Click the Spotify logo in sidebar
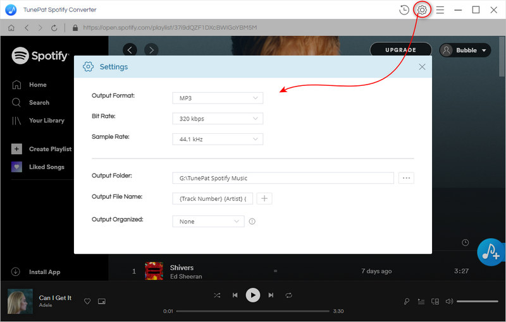 [40, 56]
